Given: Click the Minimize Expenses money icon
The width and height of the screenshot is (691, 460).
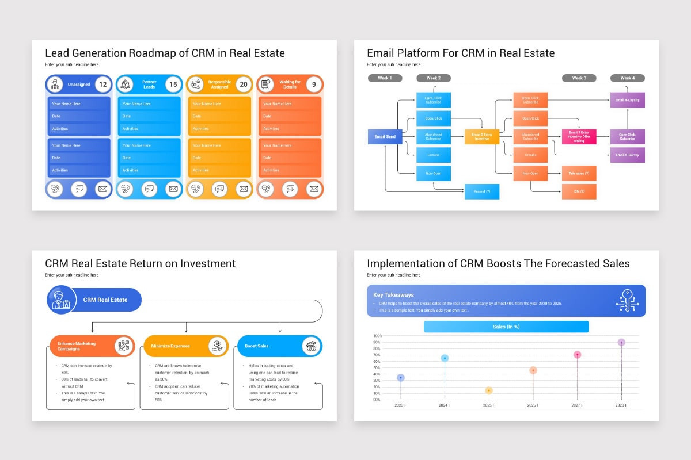Looking at the screenshot, I should [x=217, y=346].
